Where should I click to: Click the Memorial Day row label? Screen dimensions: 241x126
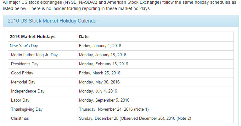point(23,82)
